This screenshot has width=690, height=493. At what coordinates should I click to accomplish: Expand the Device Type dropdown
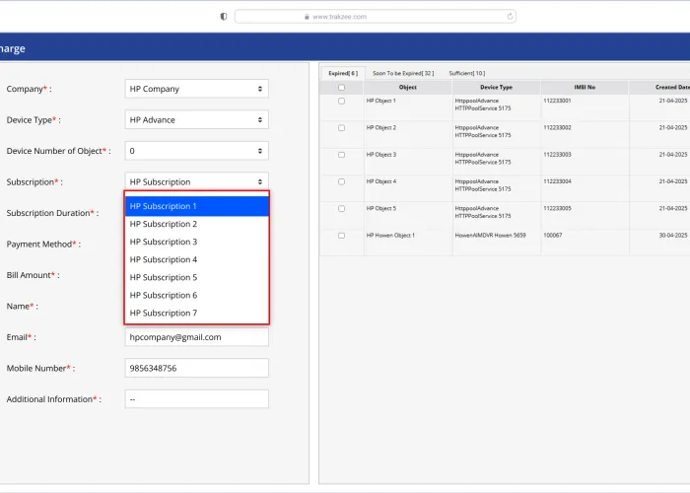[196, 120]
